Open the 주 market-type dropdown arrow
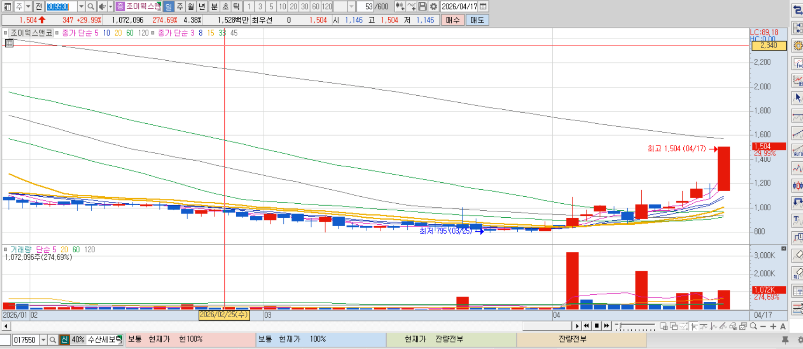 pyautogui.click(x=28, y=7)
